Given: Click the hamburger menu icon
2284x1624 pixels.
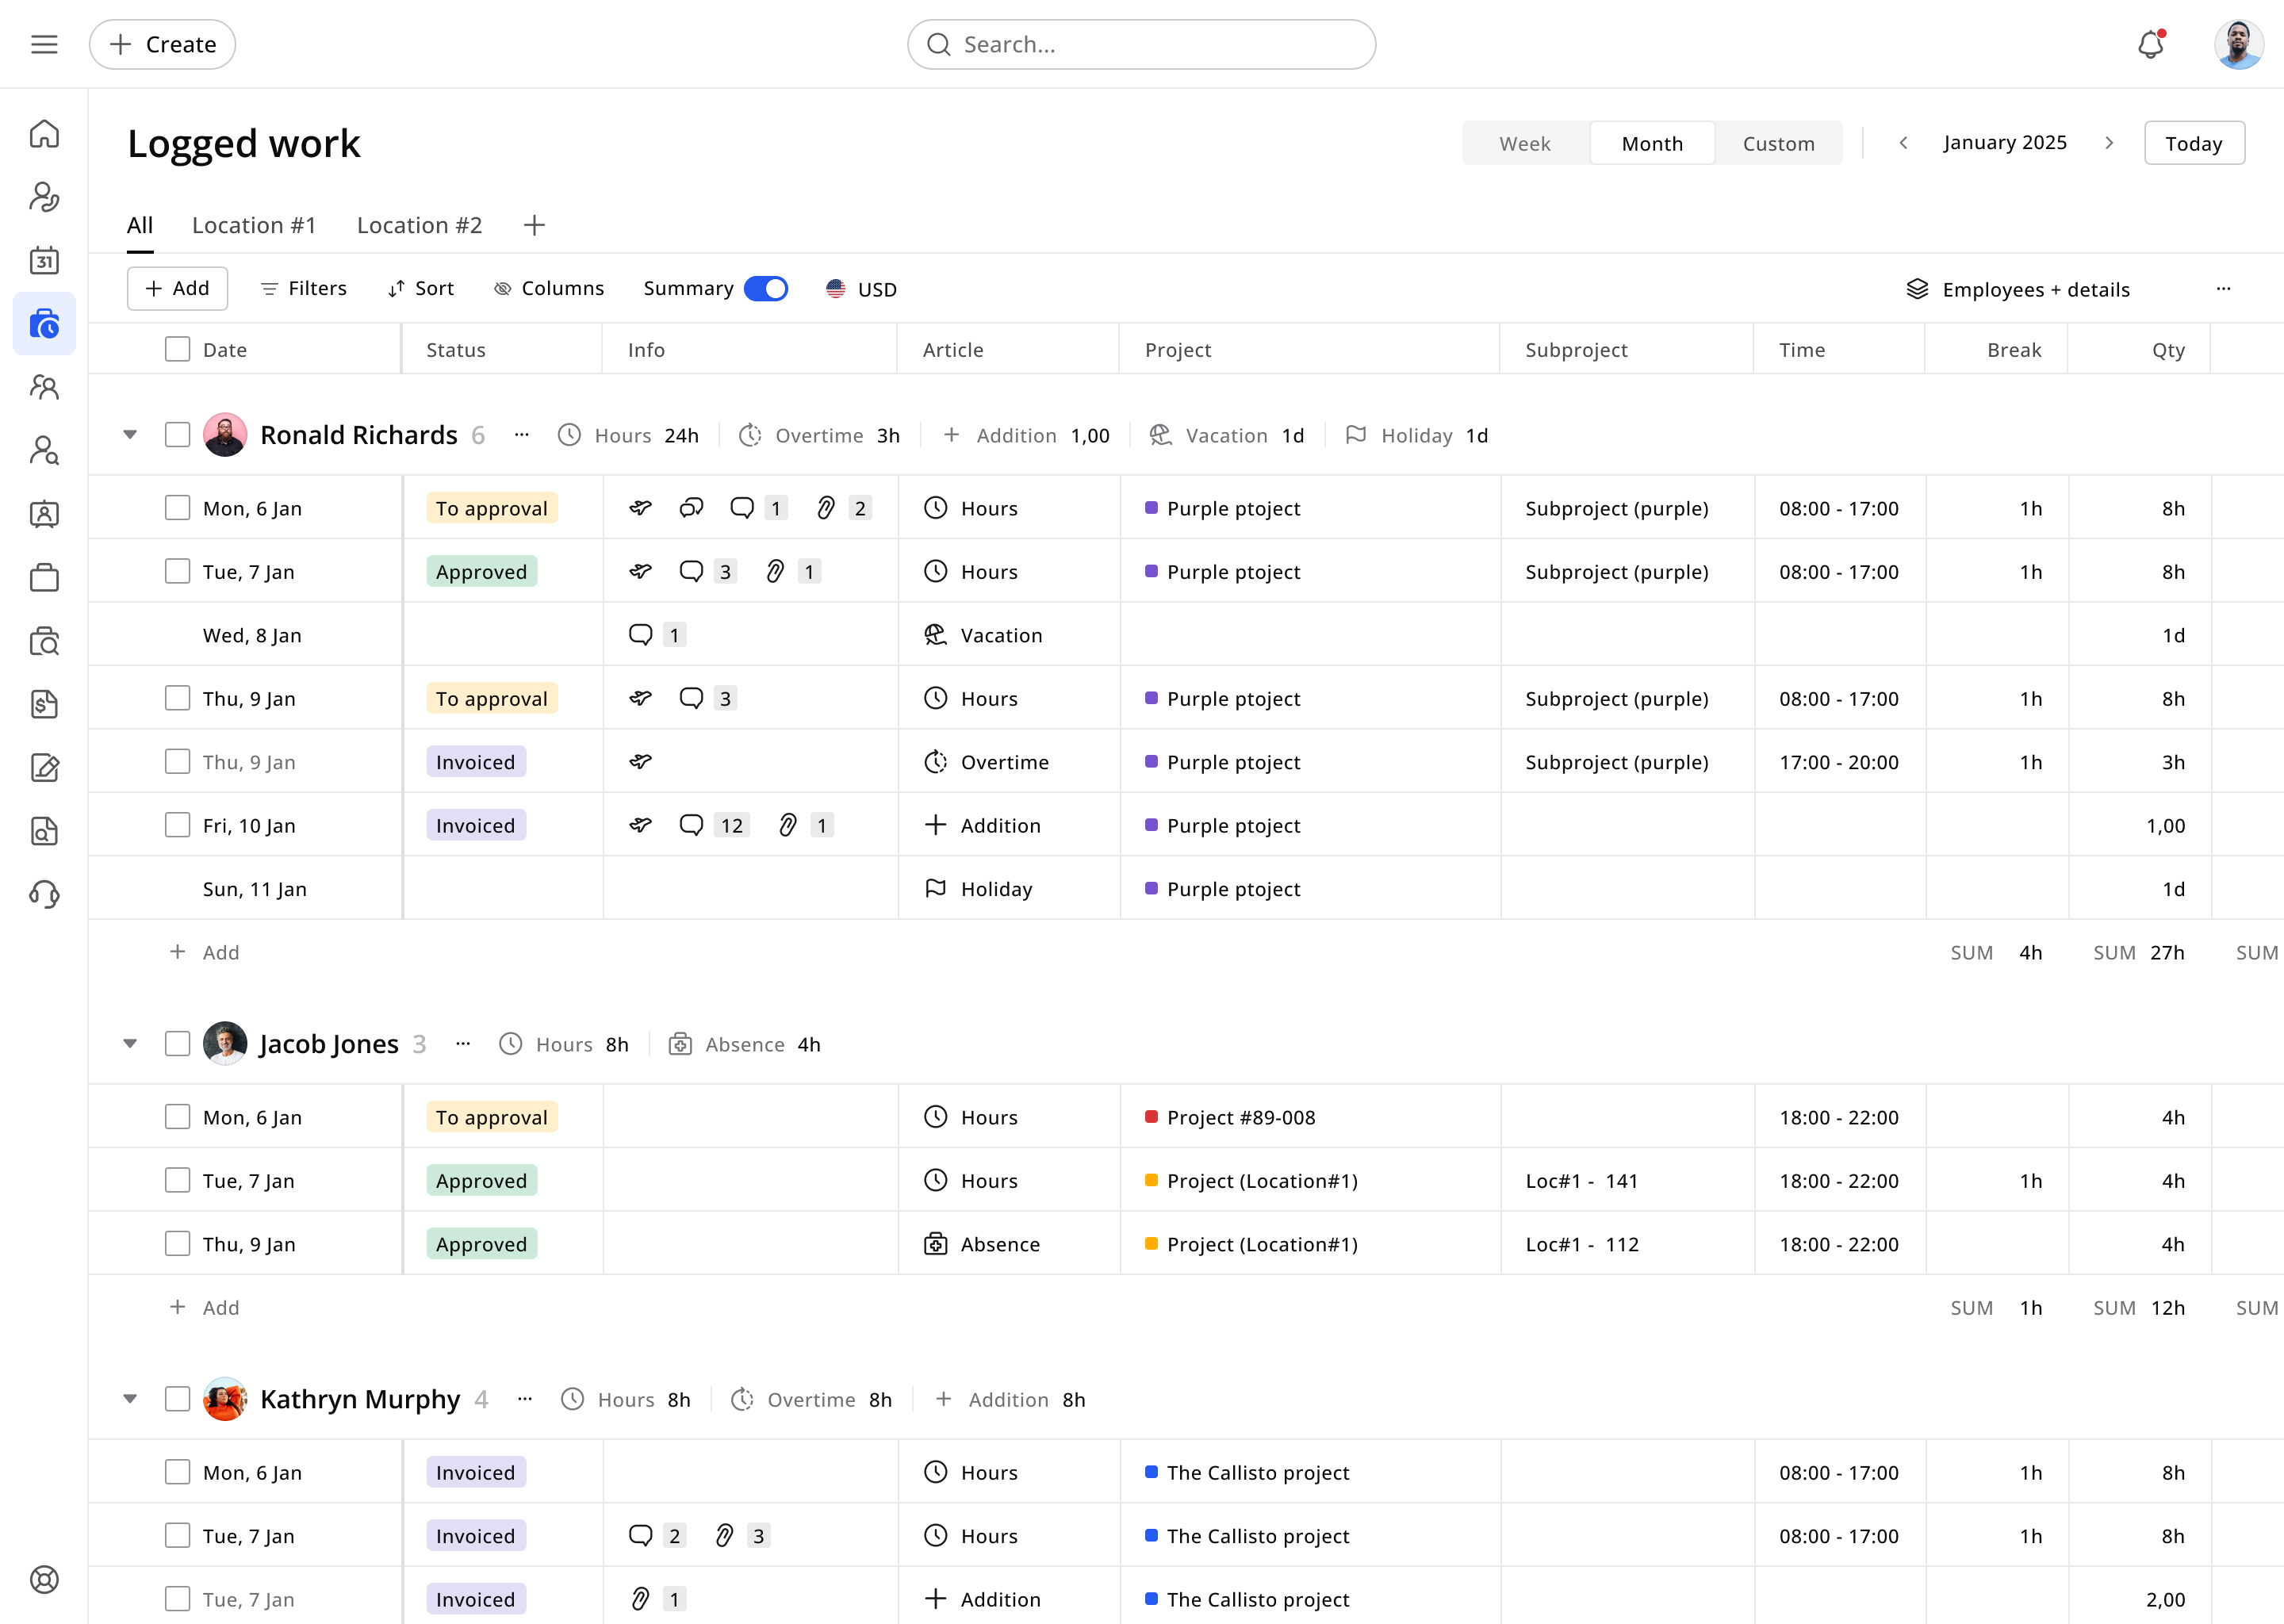Looking at the screenshot, I should pos(44,44).
